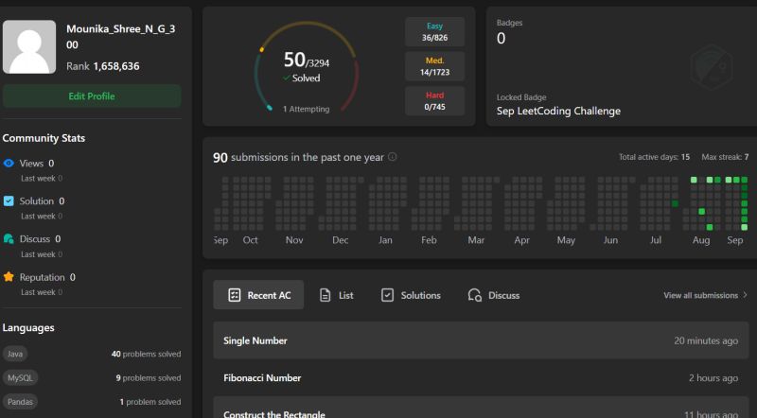Click the submissions info icon

(393, 158)
